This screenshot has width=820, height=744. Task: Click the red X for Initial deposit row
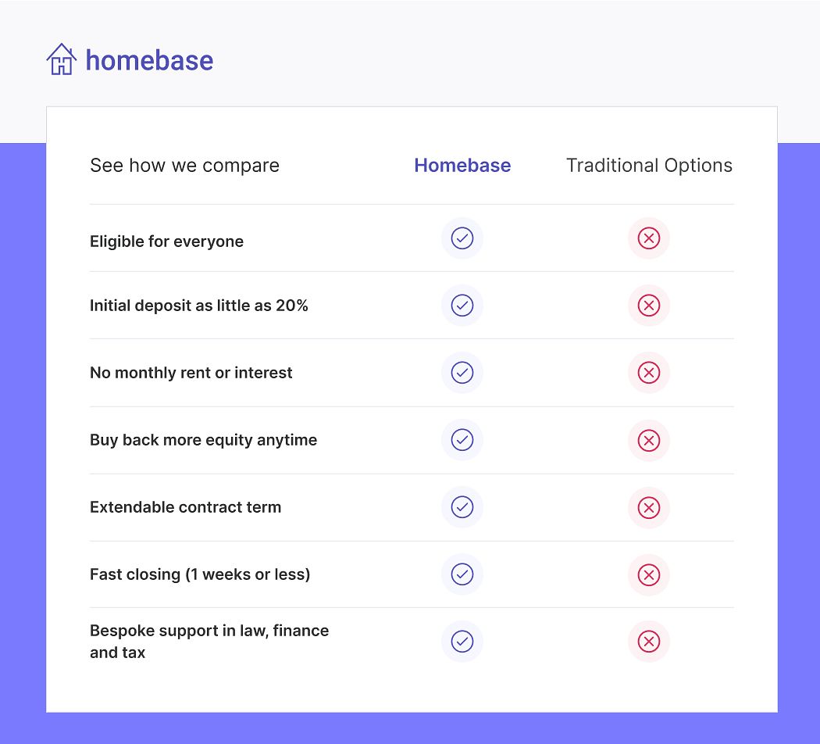click(x=648, y=305)
